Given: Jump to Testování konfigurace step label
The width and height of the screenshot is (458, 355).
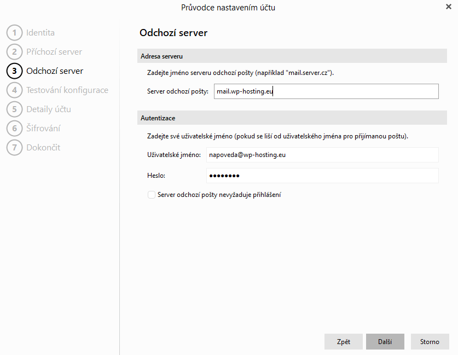Looking at the screenshot, I should (67, 90).
